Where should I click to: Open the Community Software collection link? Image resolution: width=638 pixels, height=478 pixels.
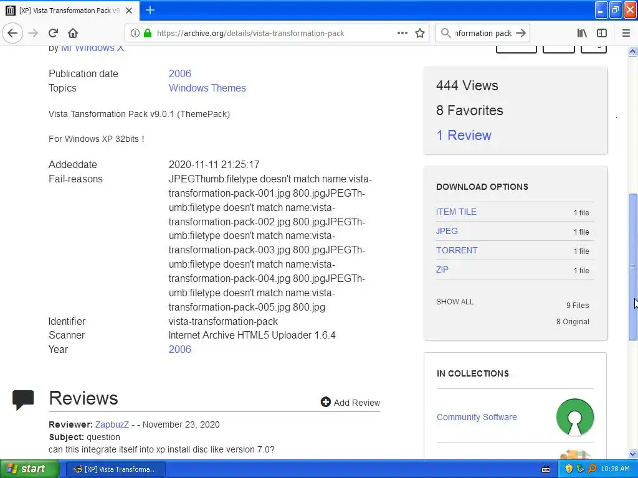pos(477,417)
